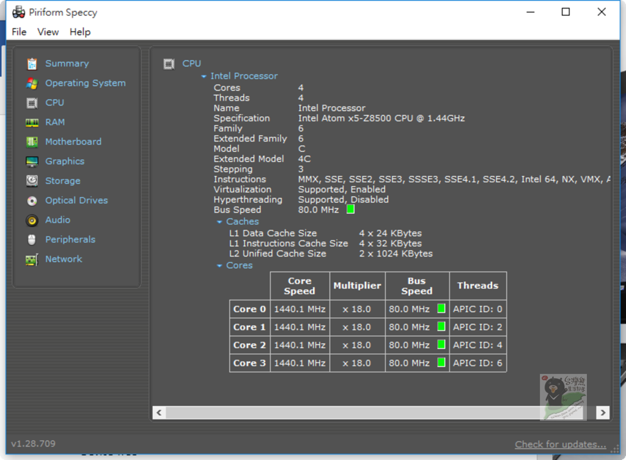The width and height of the screenshot is (626, 460).
Task: Open the View menu
Action: click(48, 32)
